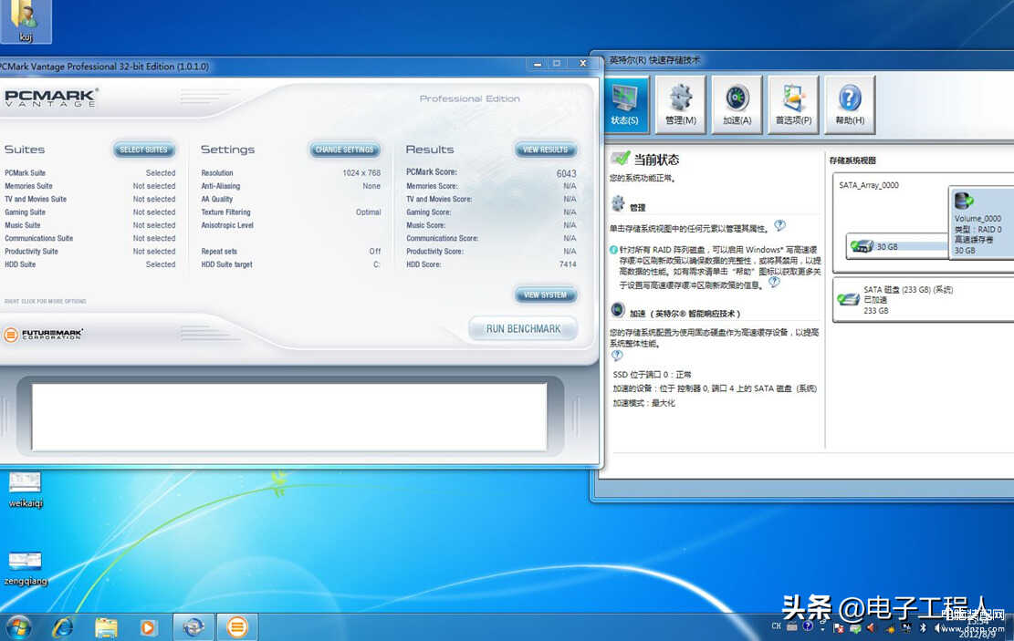Select the SATA_Array_0000 label

869,185
